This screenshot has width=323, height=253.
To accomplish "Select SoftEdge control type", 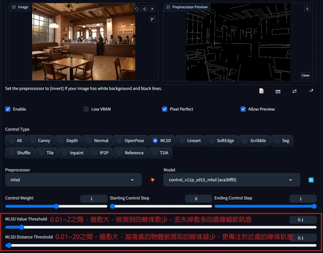I will pyautogui.click(x=222, y=141).
